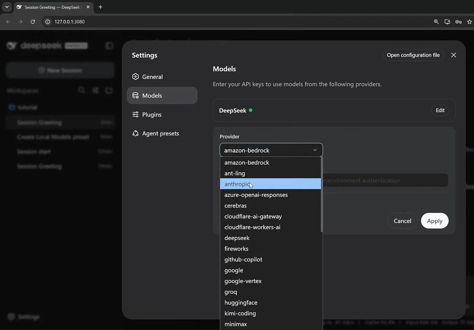The width and height of the screenshot is (474, 330).
Task: Select google-vertex provider option
Action: pos(270,281)
